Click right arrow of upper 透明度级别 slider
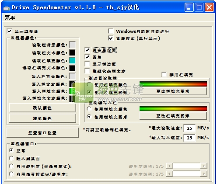 pos(204,166)
